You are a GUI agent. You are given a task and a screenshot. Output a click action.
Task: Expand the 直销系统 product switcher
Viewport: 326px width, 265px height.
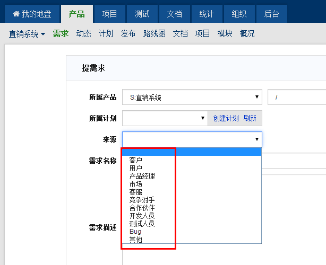click(27, 34)
